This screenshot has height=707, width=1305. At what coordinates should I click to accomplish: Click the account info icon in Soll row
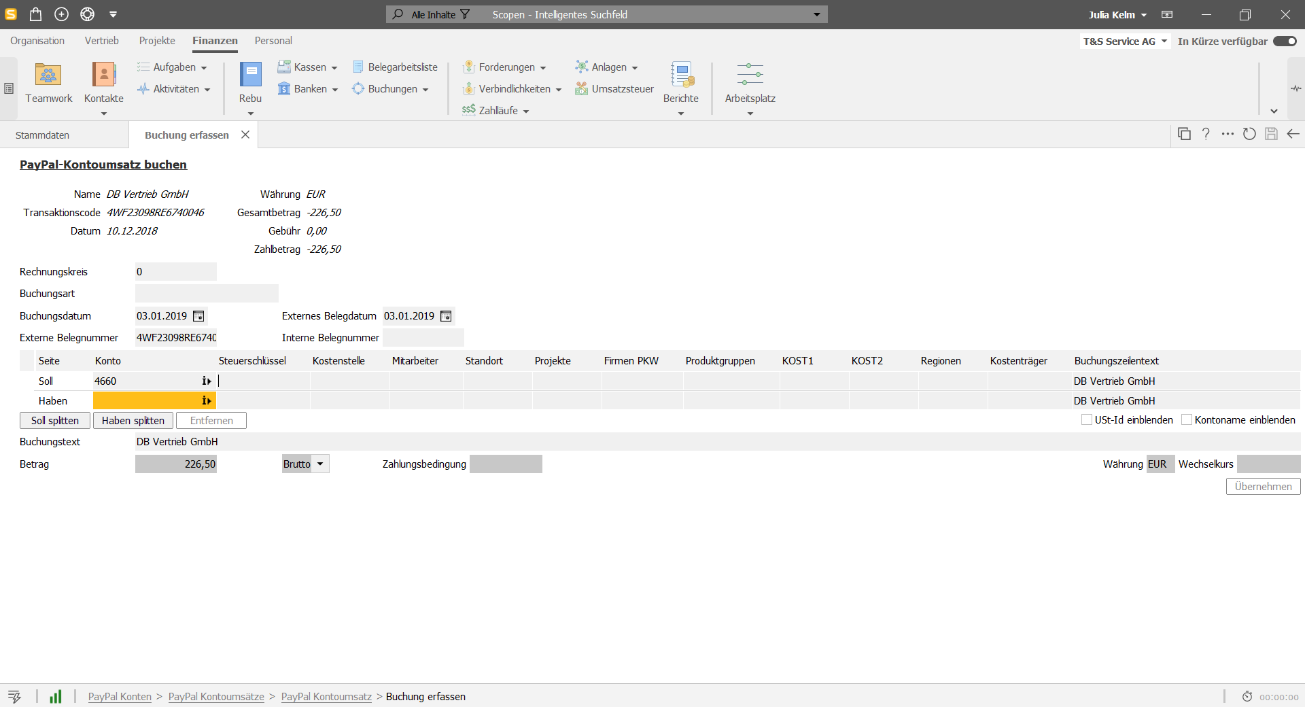coord(207,381)
